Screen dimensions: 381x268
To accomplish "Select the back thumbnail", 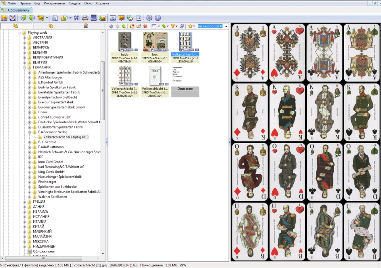I will (124, 47).
